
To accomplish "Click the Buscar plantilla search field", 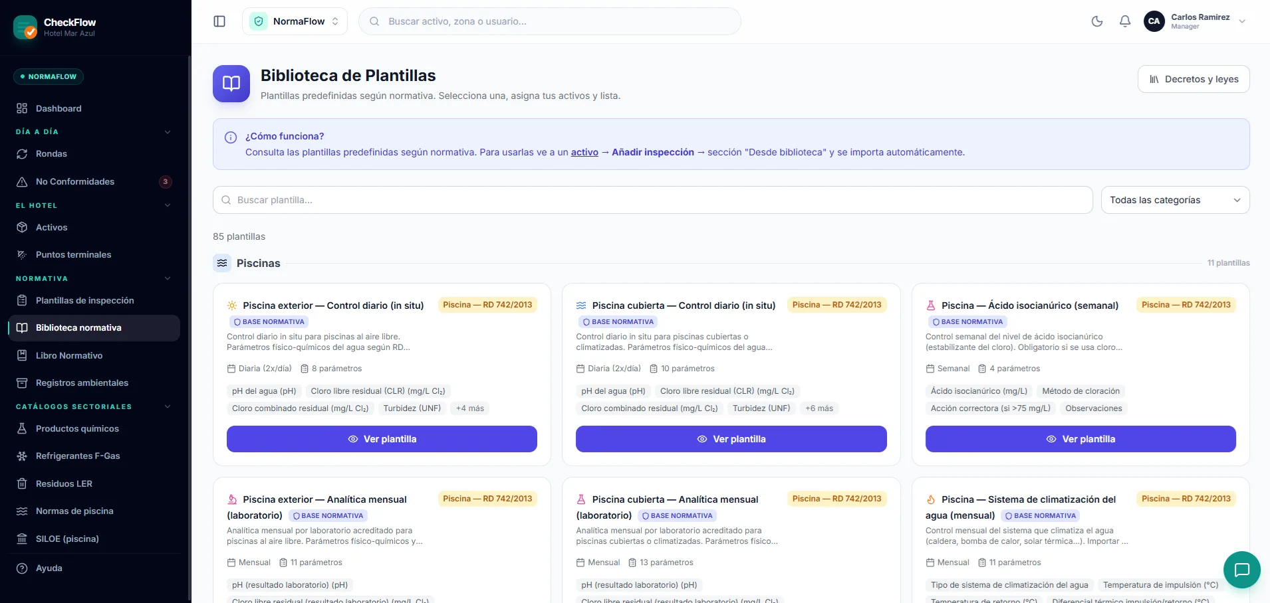I will [x=652, y=200].
